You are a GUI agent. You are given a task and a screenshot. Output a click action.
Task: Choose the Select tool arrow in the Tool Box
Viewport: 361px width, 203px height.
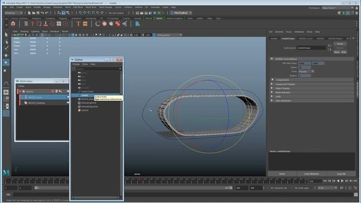[x=6, y=35]
